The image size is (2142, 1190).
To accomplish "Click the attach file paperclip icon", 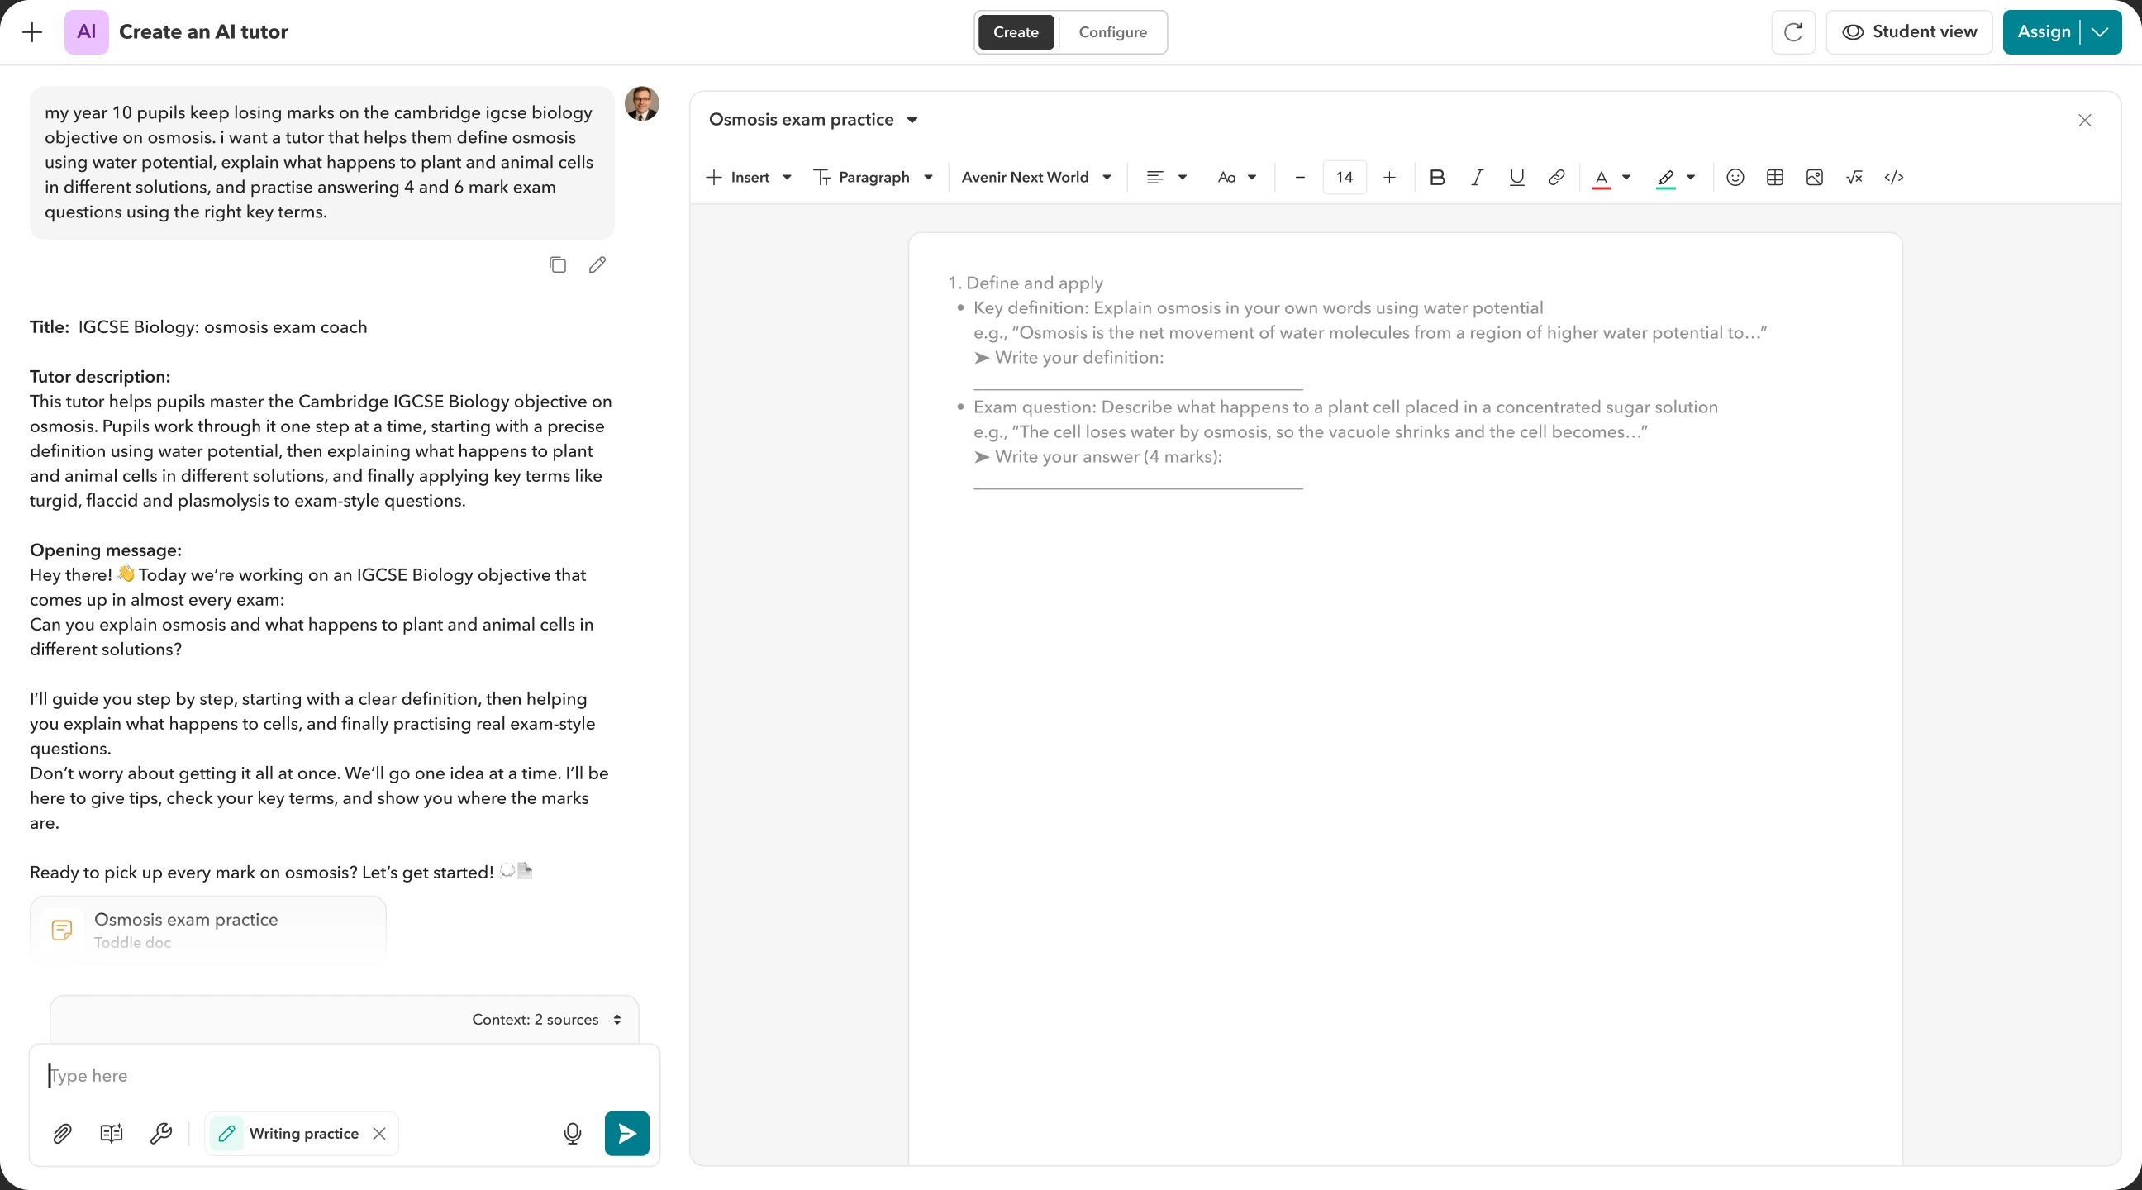I will (62, 1133).
